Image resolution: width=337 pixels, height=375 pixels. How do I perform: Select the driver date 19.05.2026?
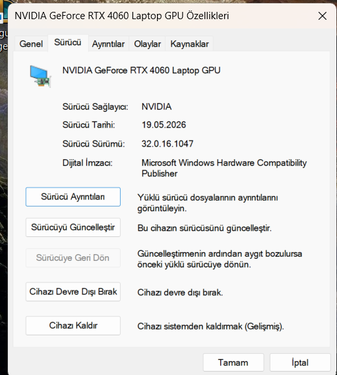(164, 125)
